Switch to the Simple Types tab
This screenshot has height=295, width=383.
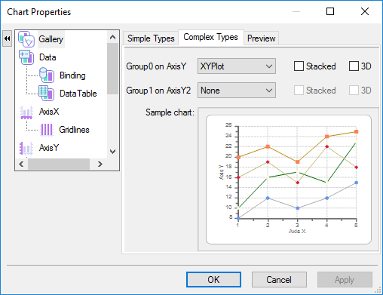click(151, 38)
